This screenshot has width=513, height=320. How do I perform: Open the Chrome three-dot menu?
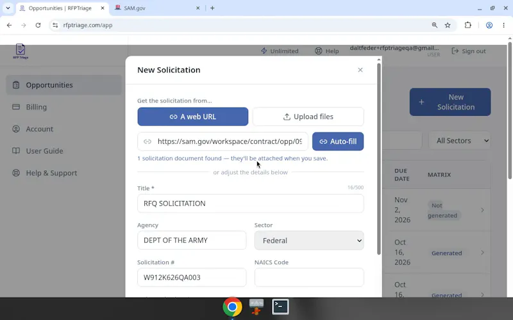tap(504, 25)
